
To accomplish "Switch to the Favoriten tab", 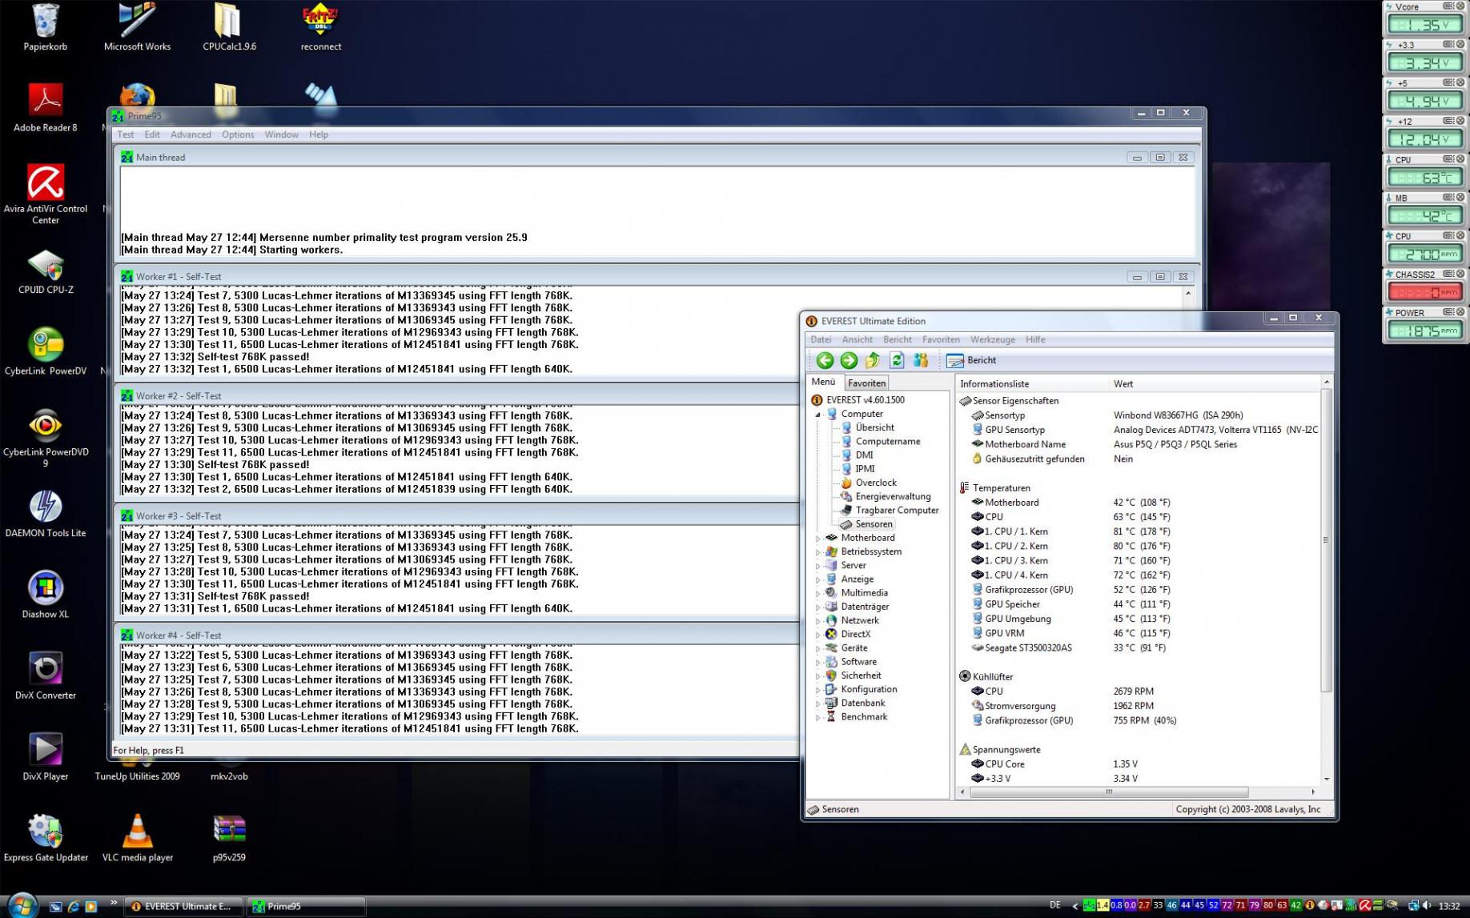I will point(866,383).
